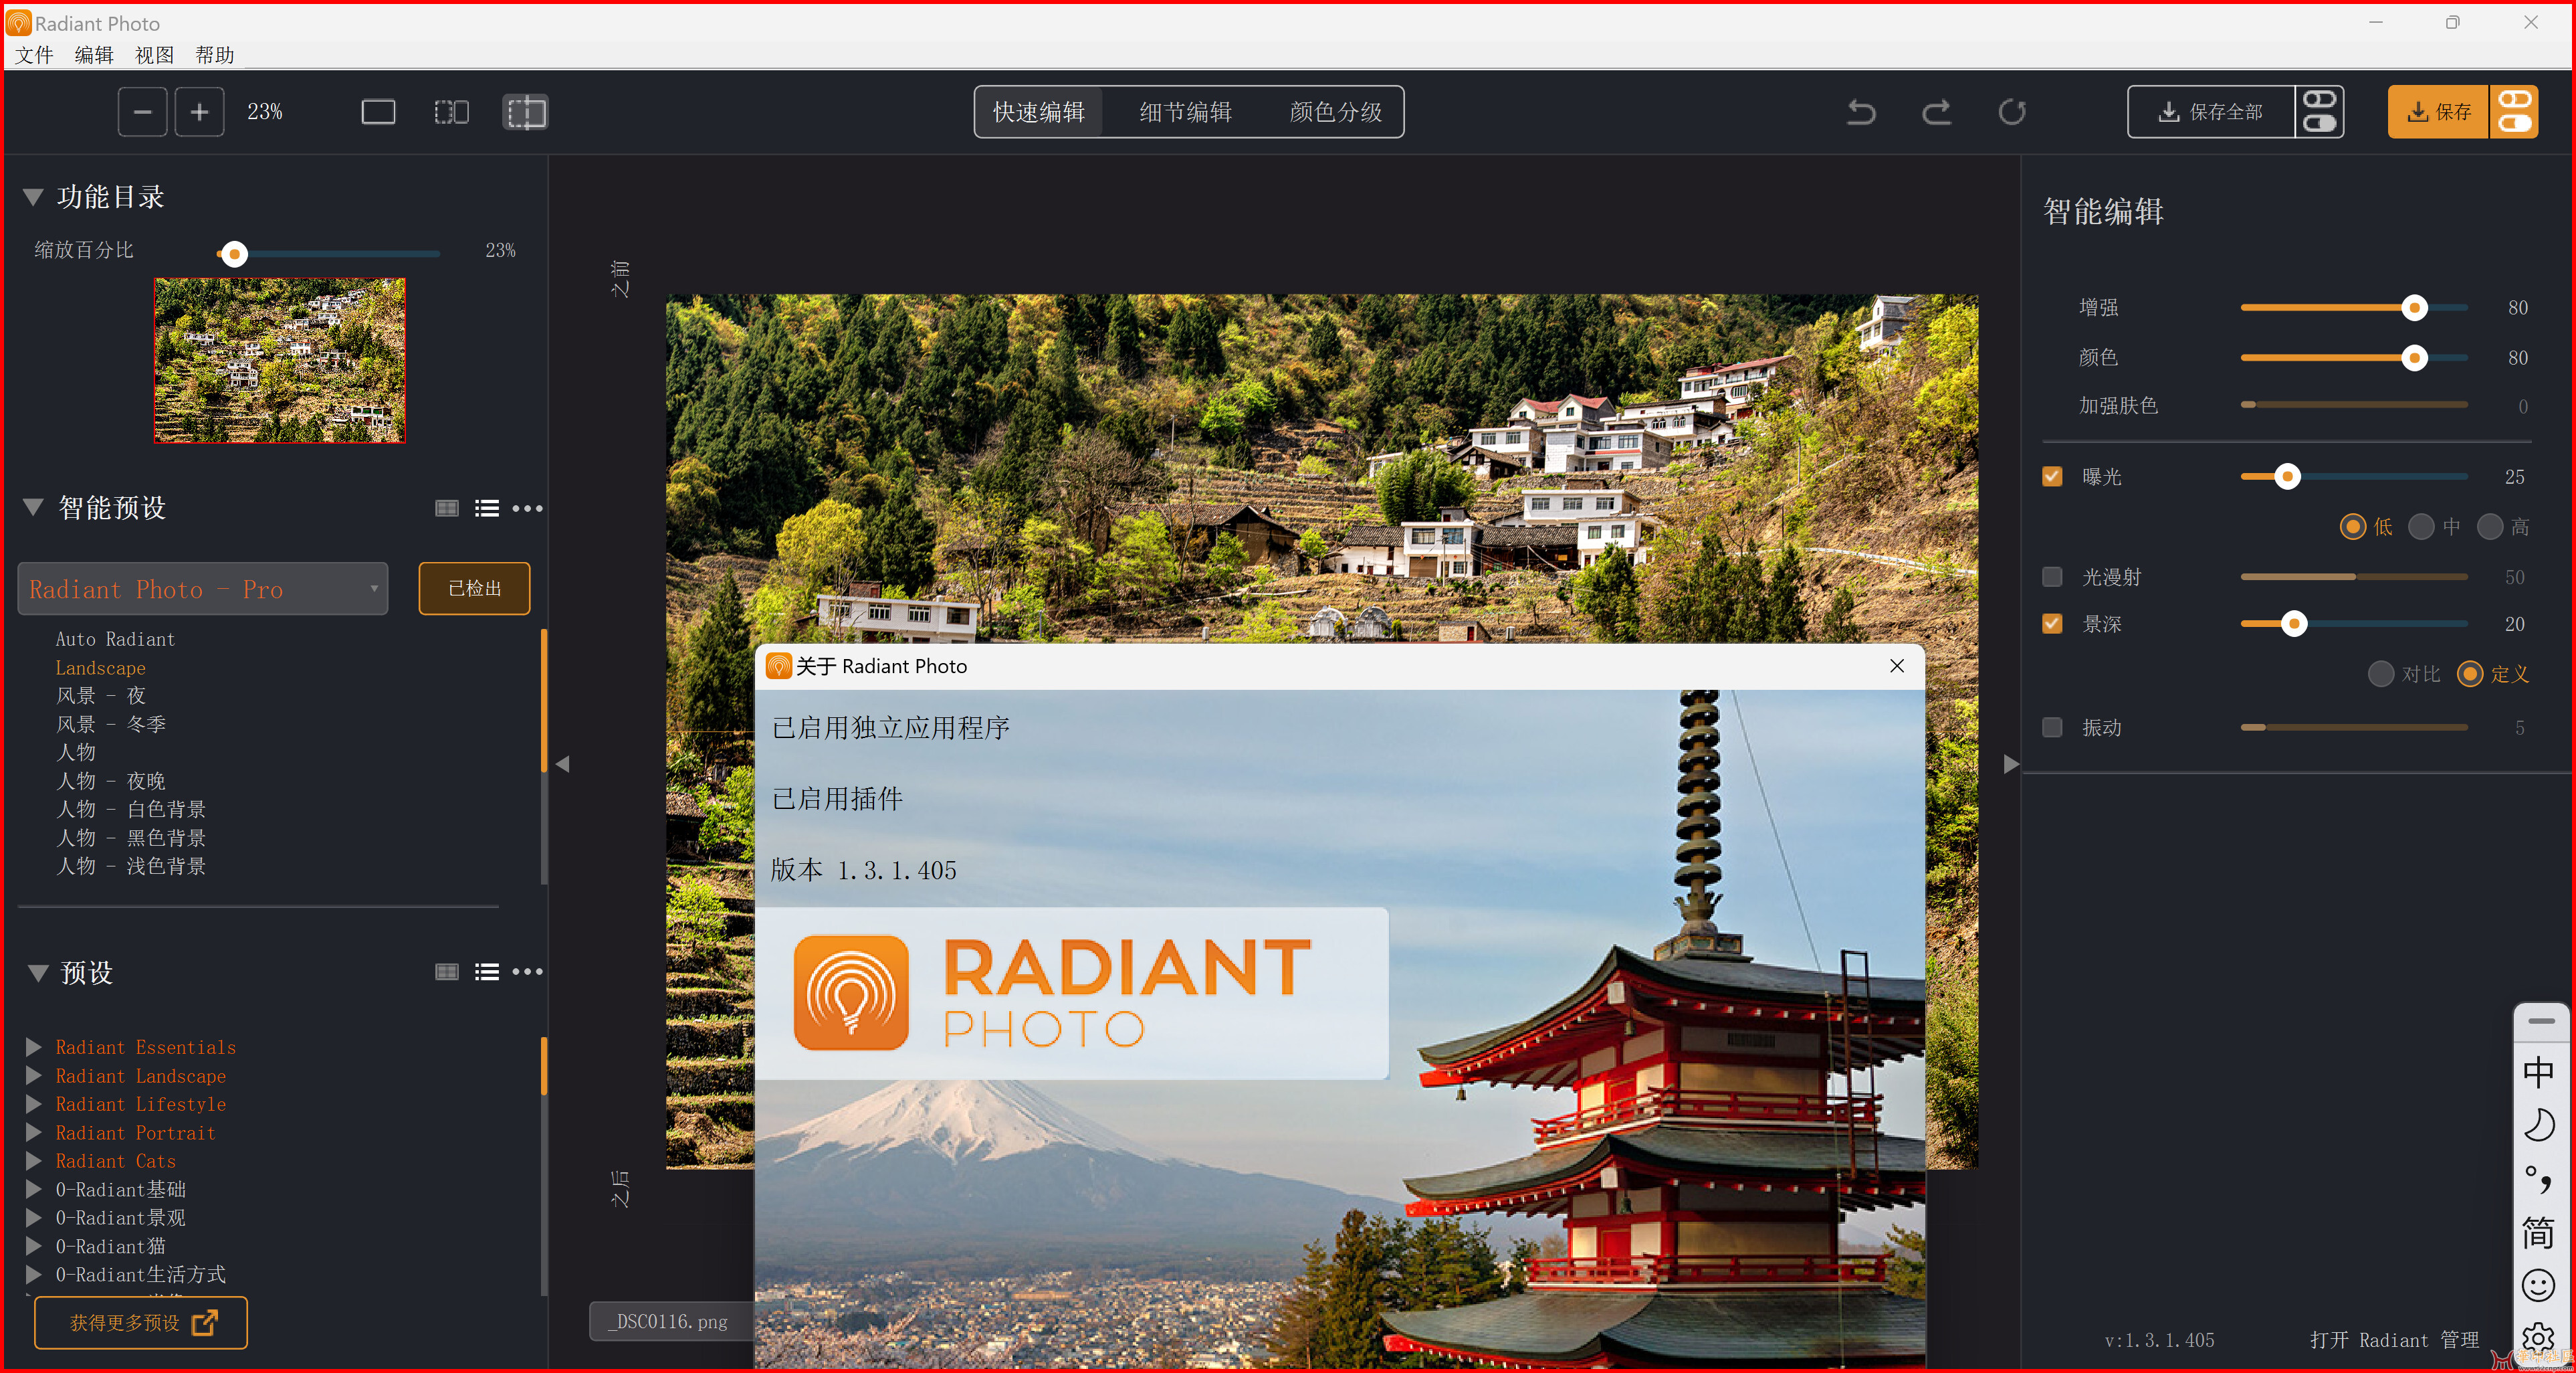The image size is (2576, 1373).
Task: Open the 文件 menu
Action: [x=34, y=55]
